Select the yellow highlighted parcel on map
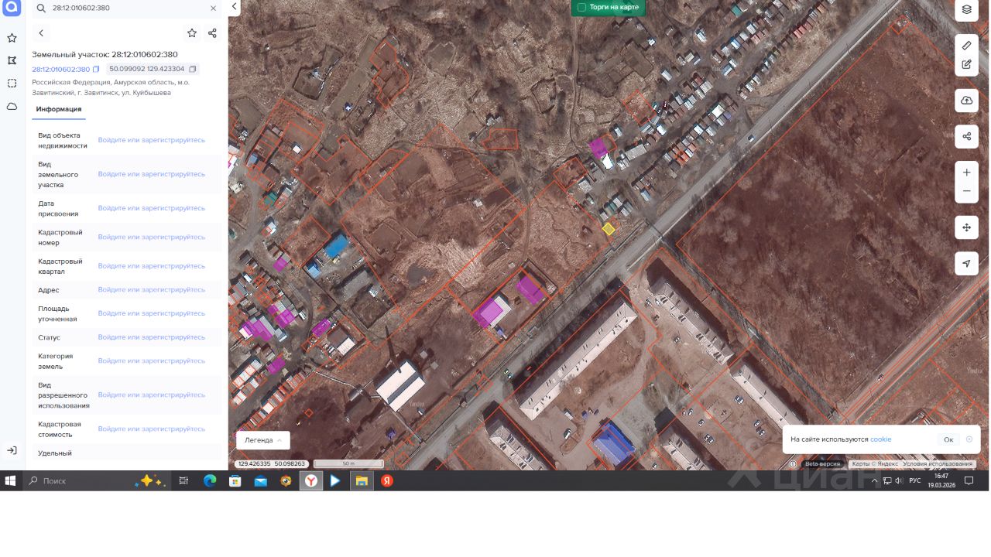991x557 pixels. 609,229
